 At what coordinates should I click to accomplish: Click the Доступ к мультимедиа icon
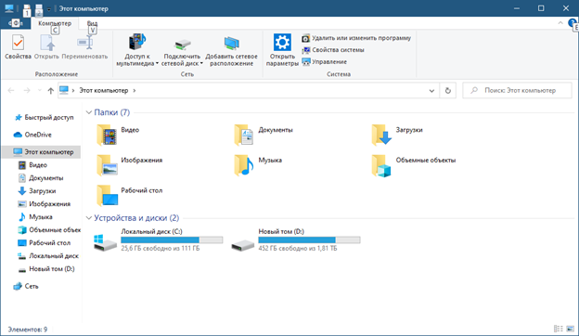137,42
